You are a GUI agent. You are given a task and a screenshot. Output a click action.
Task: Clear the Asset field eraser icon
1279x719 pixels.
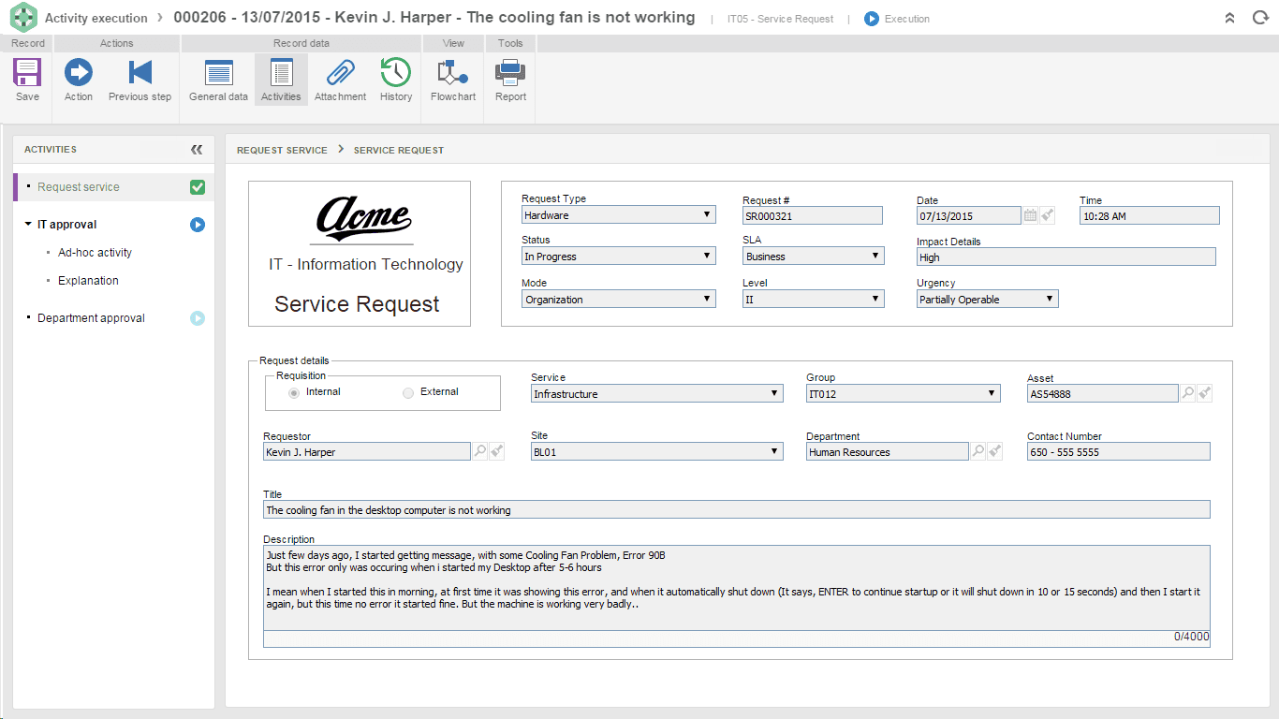(1205, 393)
